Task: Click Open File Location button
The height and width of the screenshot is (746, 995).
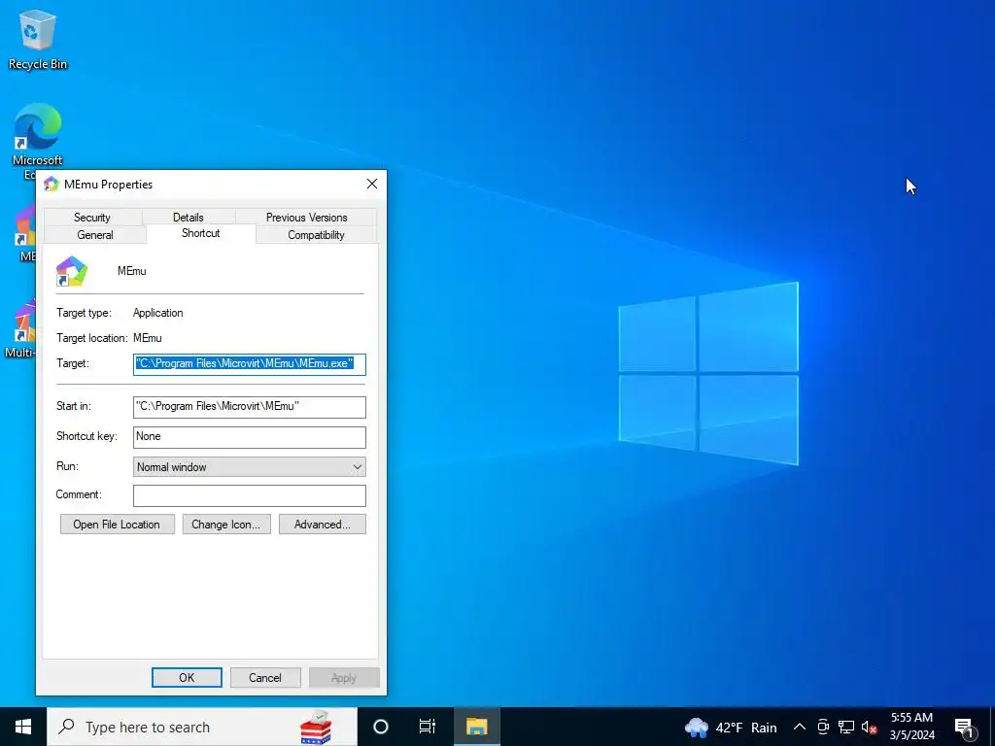Action: pos(117,525)
